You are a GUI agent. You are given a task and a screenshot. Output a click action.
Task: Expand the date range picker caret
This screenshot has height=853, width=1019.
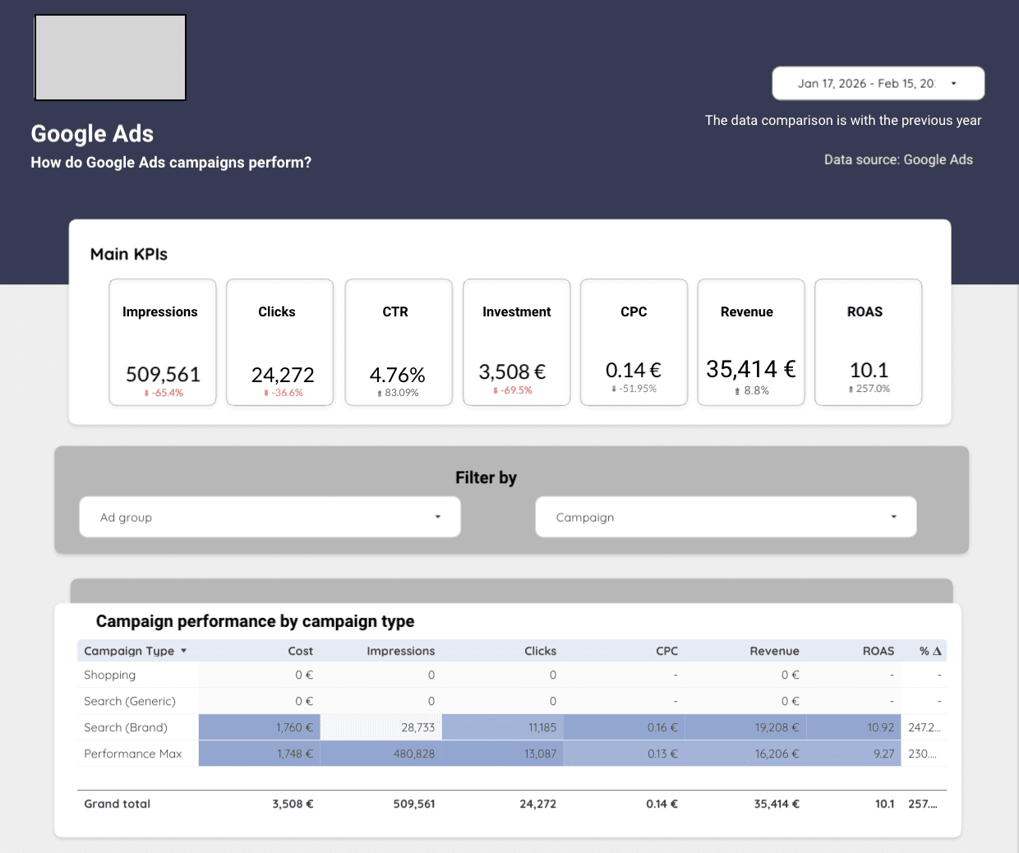tap(953, 83)
